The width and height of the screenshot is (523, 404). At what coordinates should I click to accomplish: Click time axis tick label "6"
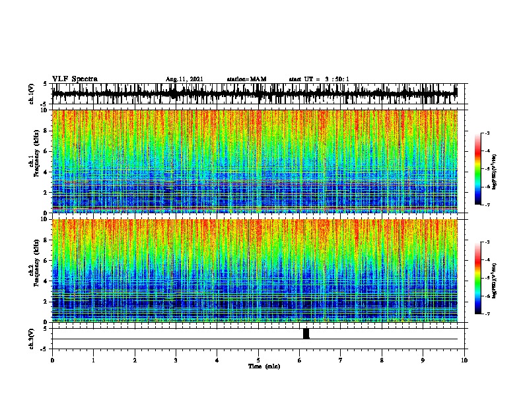pos(299,360)
